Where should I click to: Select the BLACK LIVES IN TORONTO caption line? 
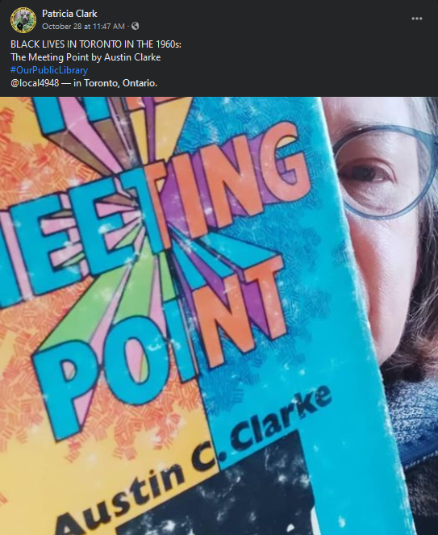click(x=96, y=44)
